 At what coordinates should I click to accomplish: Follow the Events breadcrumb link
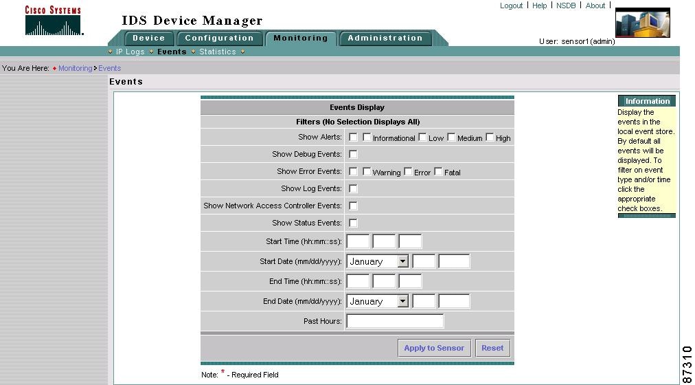click(109, 68)
